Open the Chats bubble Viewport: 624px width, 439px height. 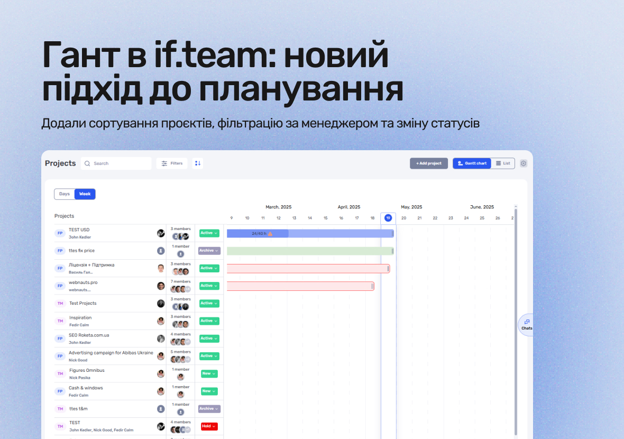pyautogui.click(x=527, y=325)
